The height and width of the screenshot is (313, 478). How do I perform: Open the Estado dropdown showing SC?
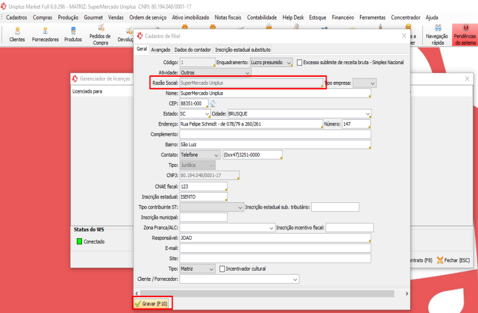(x=194, y=114)
